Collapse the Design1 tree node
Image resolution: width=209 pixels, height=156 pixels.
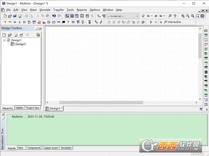tap(4, 40)
